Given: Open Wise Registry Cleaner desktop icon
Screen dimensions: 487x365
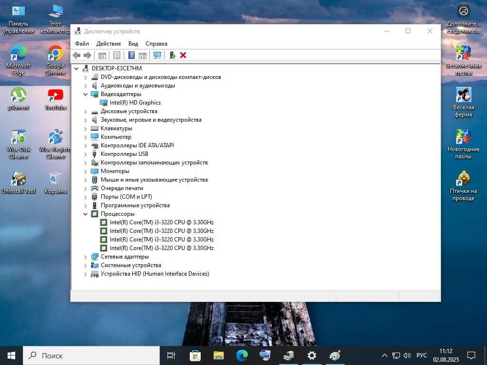Looking at the screenshot, I should [55, 144].
